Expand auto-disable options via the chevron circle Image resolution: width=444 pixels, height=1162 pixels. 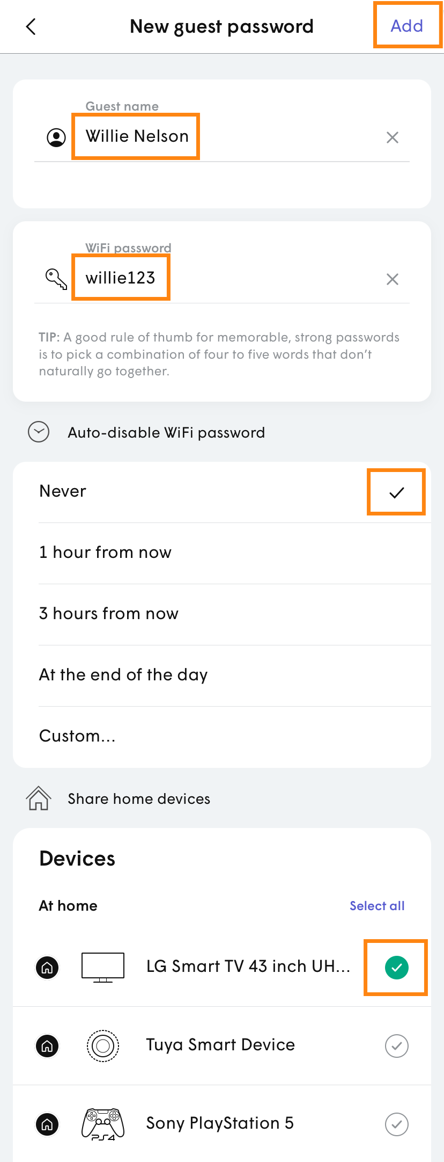[x=38, y=432]
